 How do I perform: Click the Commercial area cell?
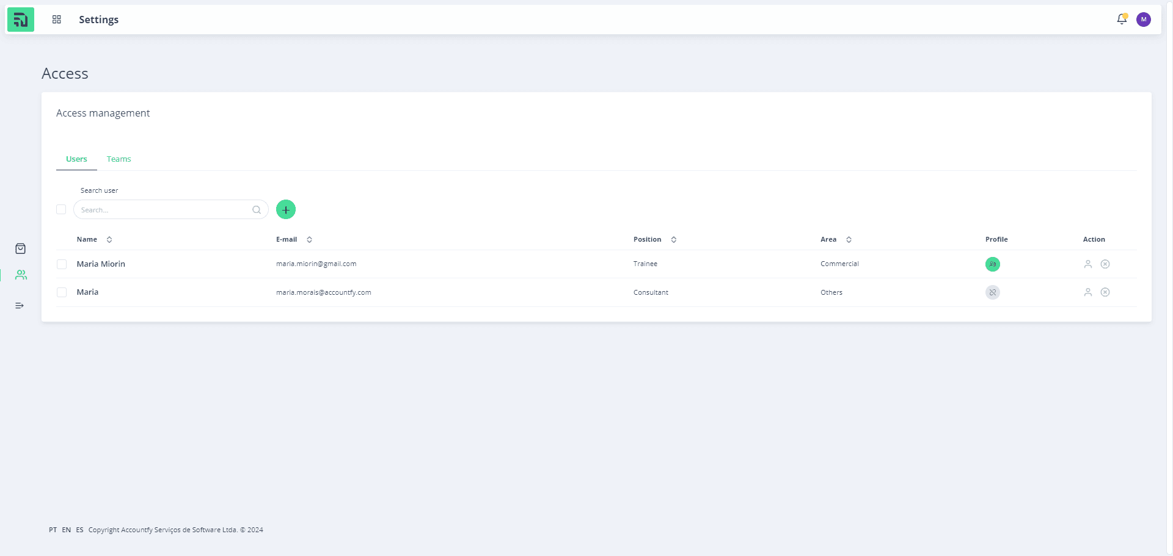[840, 264]
